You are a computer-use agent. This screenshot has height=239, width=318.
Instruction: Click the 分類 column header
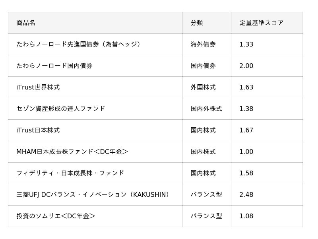pos(197,23)
